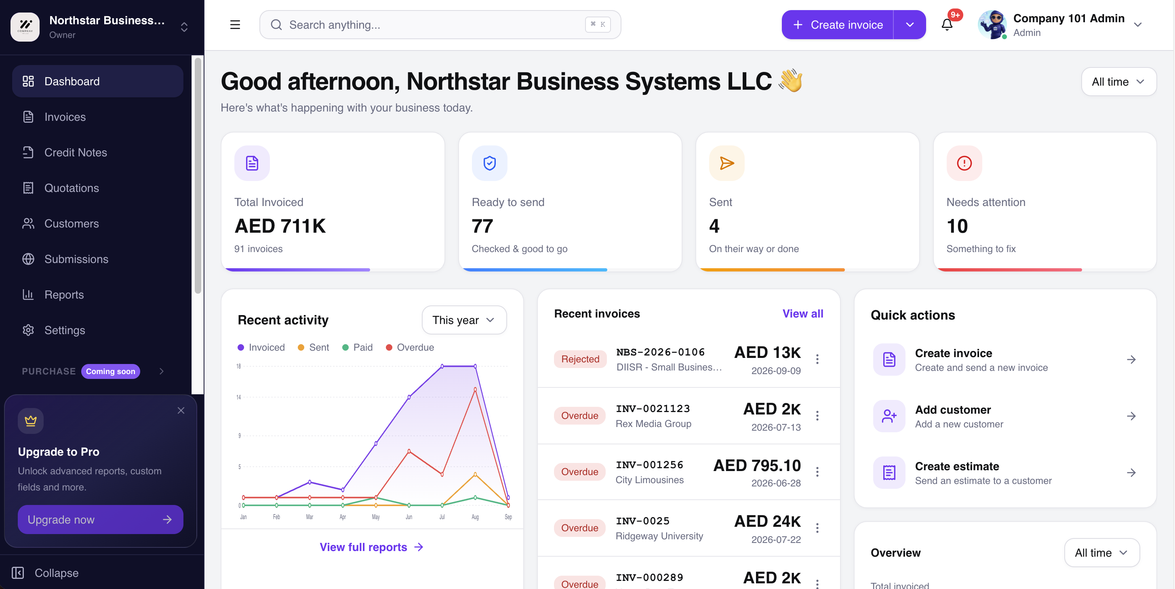Image resolution: width=1175 pixels, height=589 pixels.
Task: Dismiss the Upgrade to Pro card
Action: (181, 410)
